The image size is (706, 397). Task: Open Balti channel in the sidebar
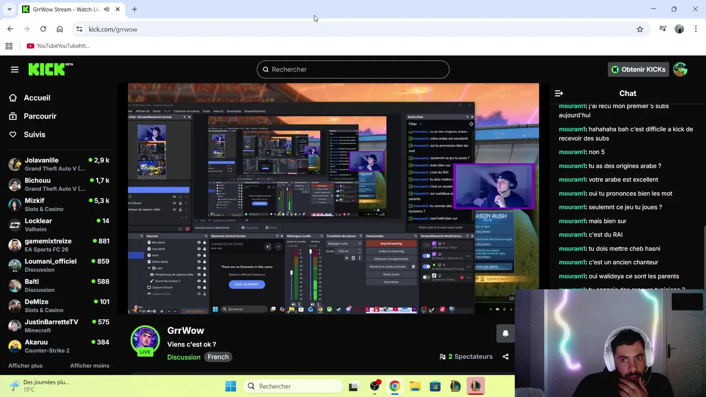tap(59, 286)
